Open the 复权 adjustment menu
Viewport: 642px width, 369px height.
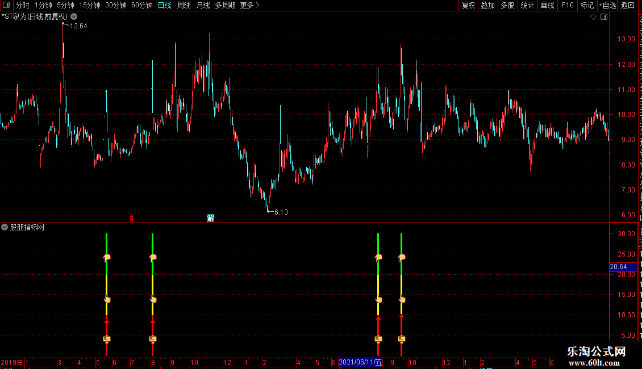coord(468,5)
